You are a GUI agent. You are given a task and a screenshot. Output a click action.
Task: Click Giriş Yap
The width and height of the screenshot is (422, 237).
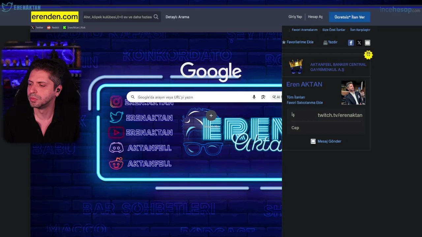(295, 17)
